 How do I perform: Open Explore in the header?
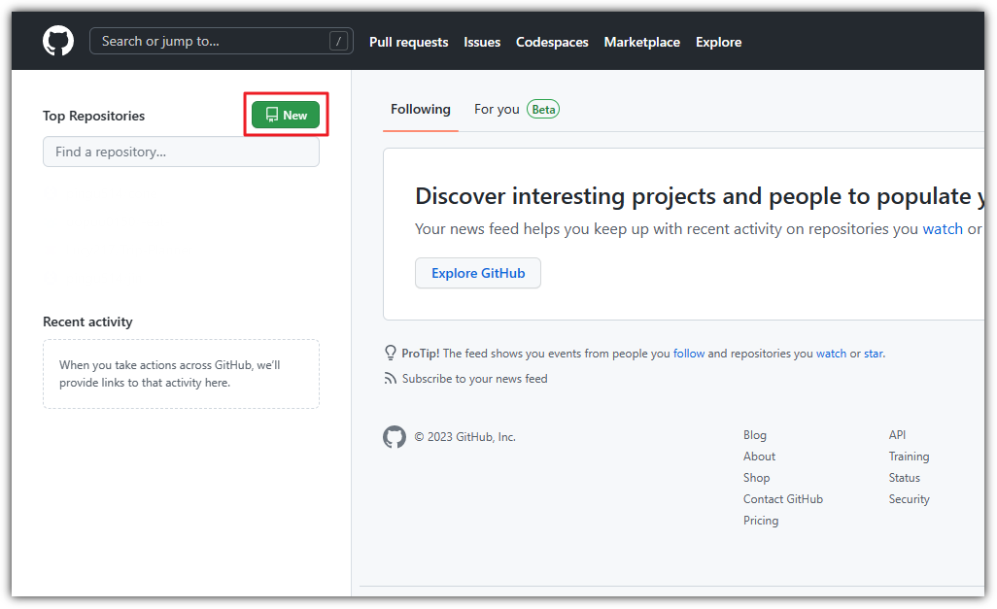point(718,42)
